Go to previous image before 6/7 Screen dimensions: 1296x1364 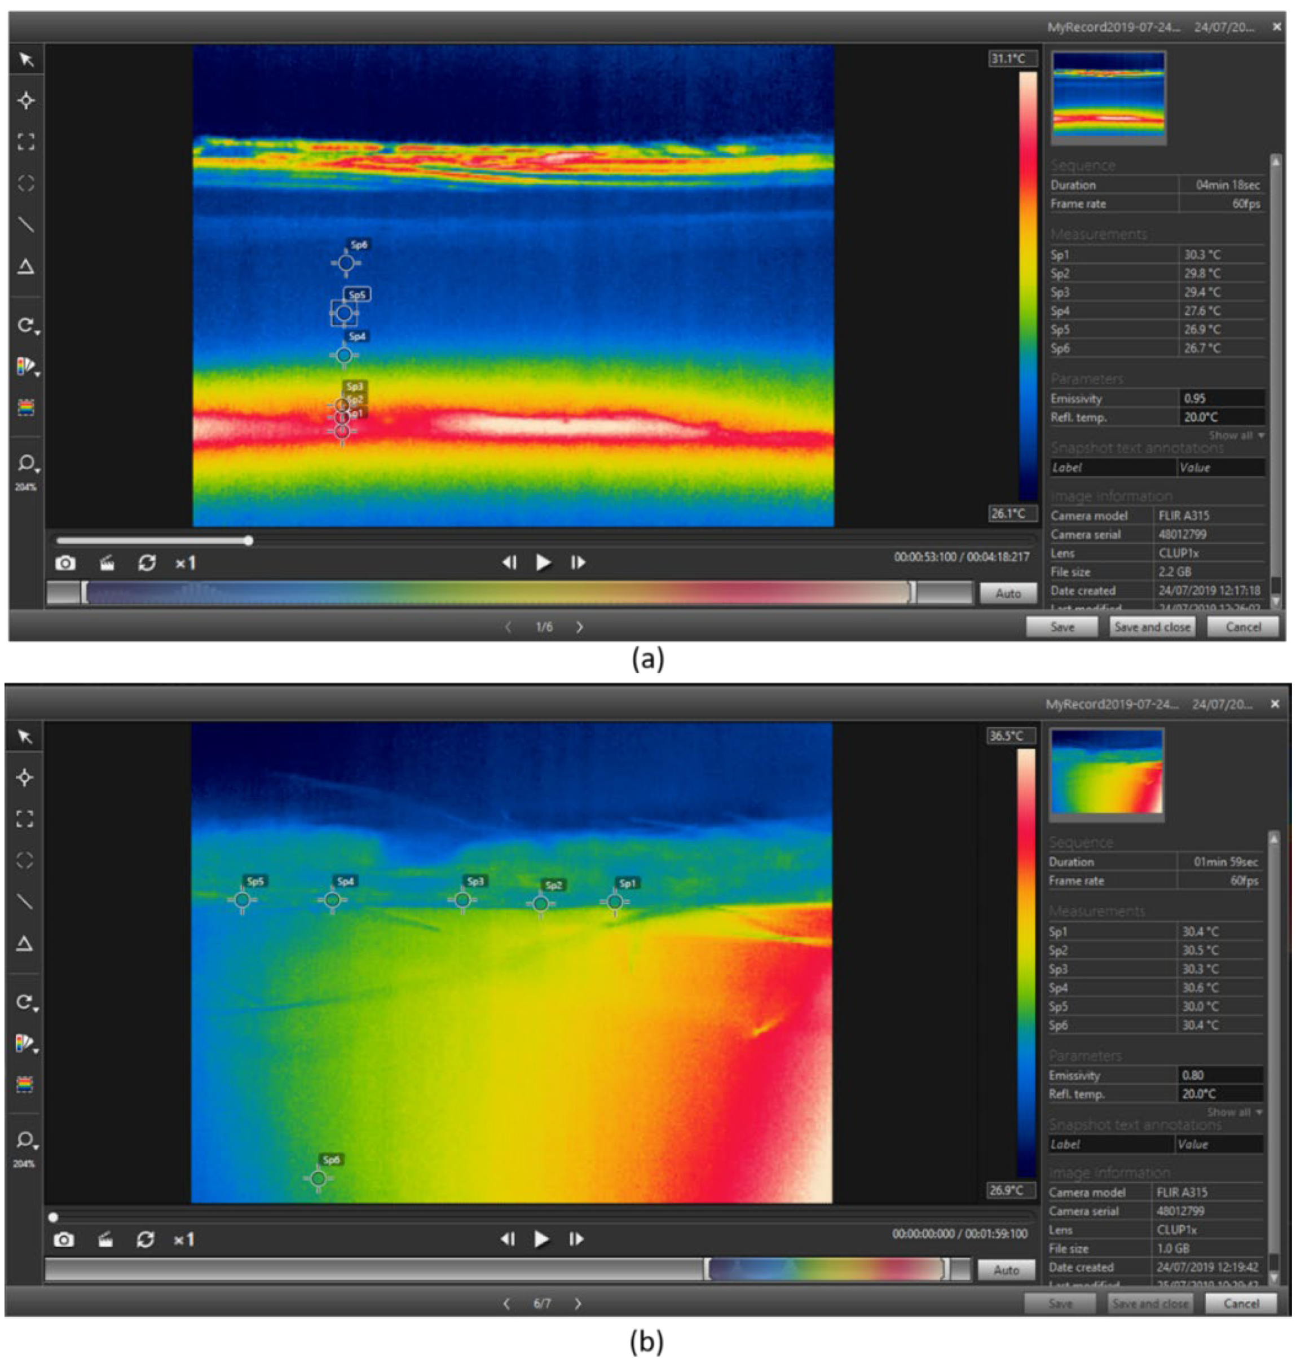506,1303
